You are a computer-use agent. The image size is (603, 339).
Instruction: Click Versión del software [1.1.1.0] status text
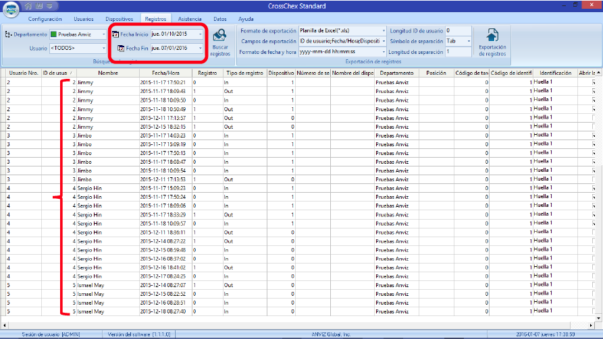tap(139, 334)
